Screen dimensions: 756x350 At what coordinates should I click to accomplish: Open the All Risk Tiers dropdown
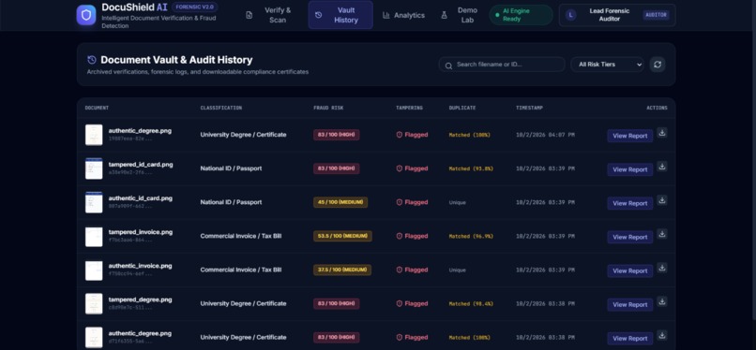[x=608, y=65]
